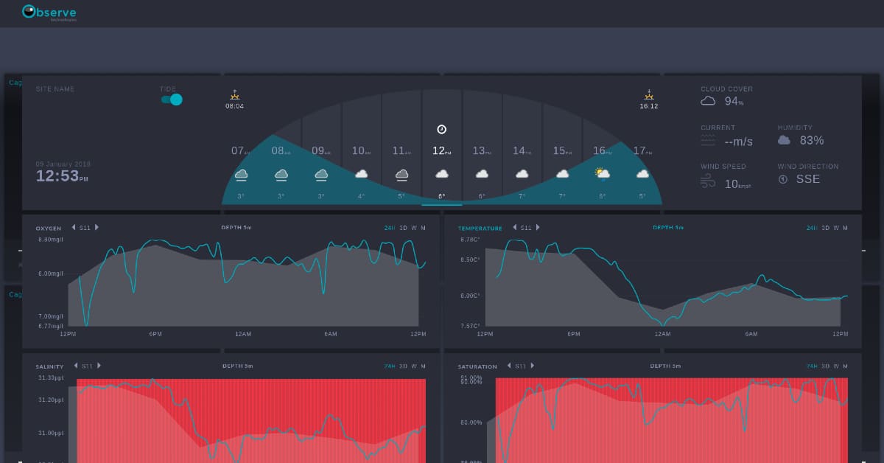Toggle the Tide switch off
The image size is (884, 463).
(x=172, y=100)
